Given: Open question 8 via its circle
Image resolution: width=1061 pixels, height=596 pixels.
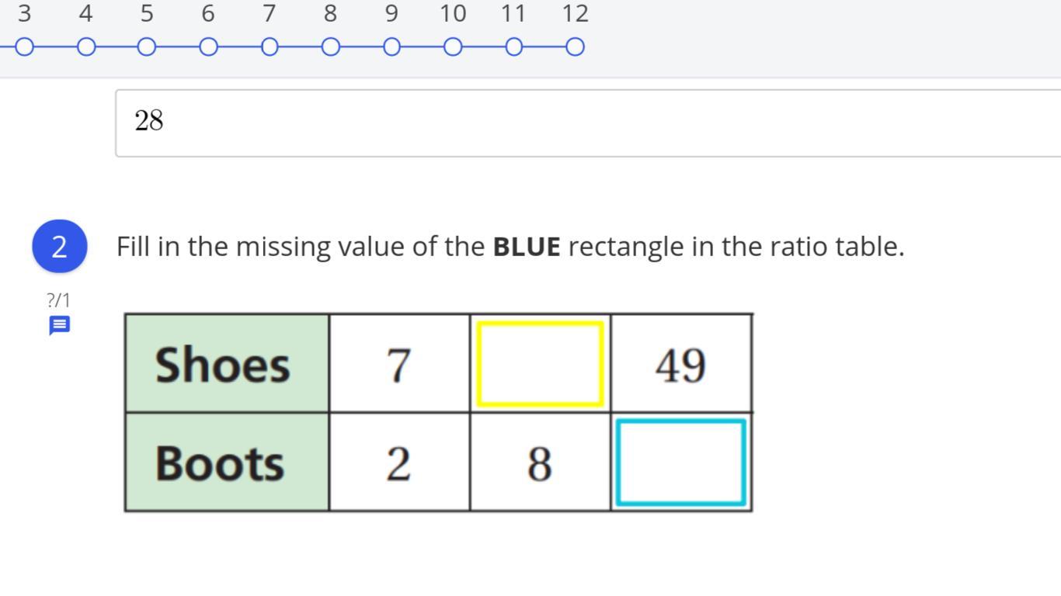Looking at the screenshot, I should pyautogui.click(x=330, y=47).
